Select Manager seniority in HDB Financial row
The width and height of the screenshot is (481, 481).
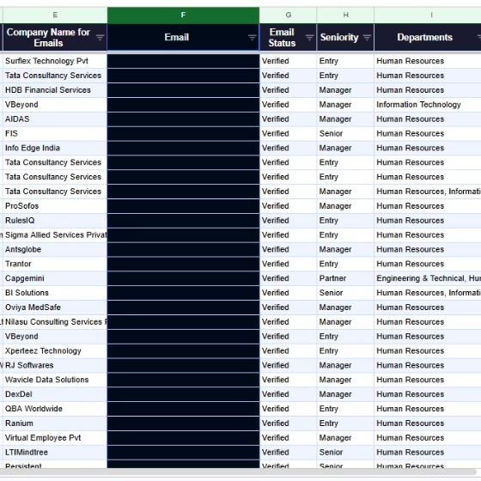(x=345, y=90)
